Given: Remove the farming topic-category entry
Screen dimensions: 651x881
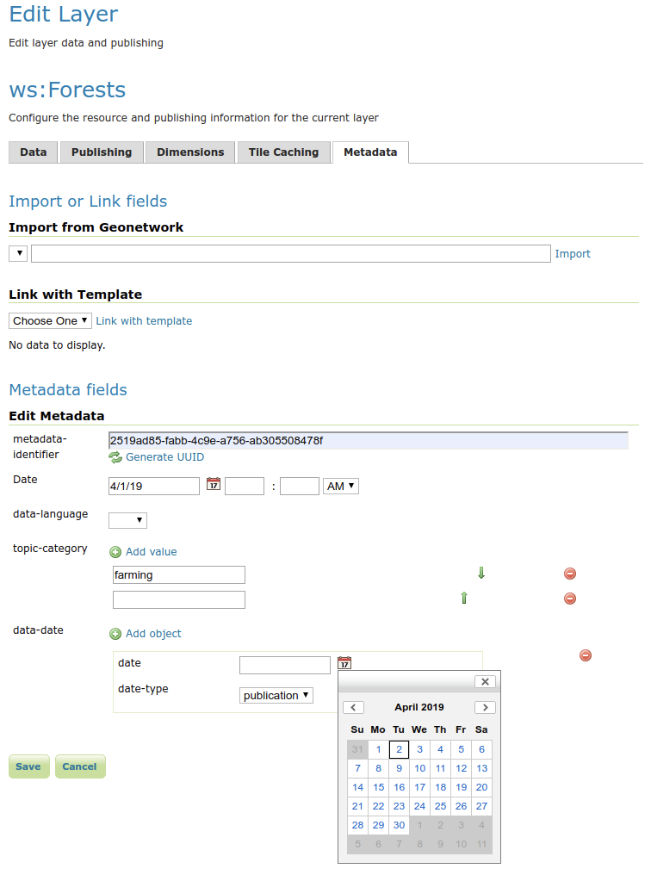Looking at the screenshot, I should coord(569,574).
